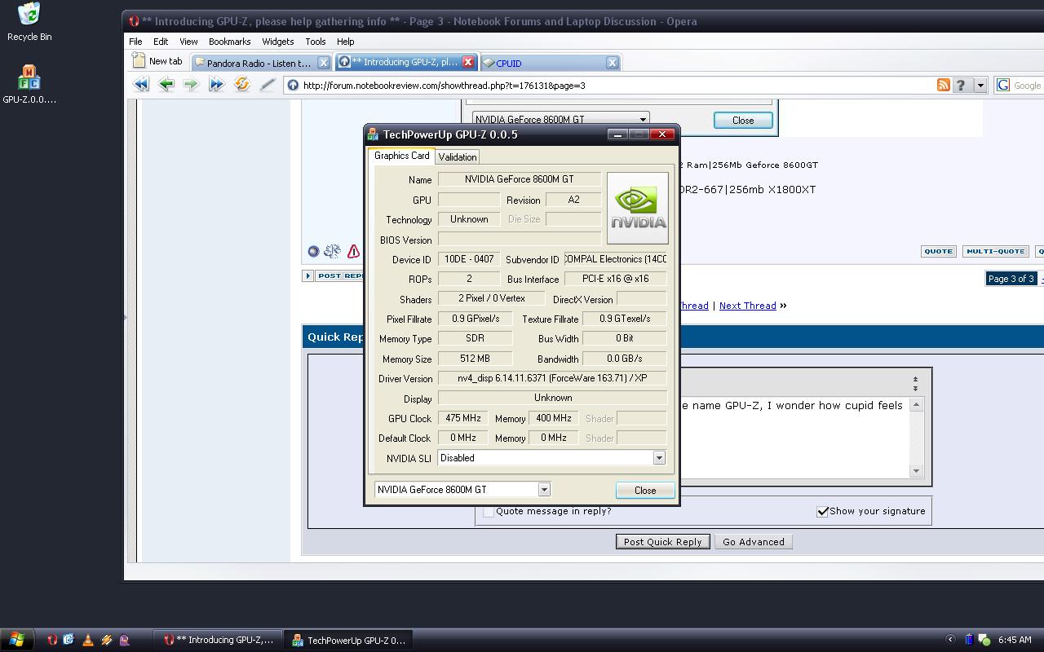Screen dimensions: 1044x652
Task: Click reply box scrollbar down arrow
Action: point(917,471)
